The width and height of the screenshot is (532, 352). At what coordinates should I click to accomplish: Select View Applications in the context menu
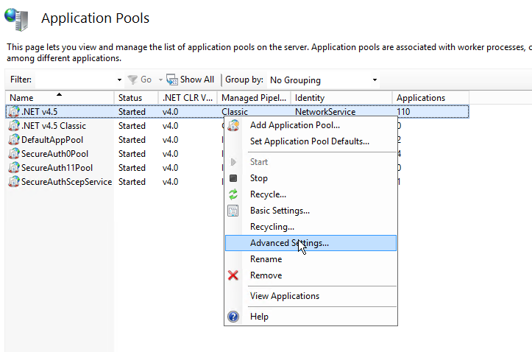(311, 296)
